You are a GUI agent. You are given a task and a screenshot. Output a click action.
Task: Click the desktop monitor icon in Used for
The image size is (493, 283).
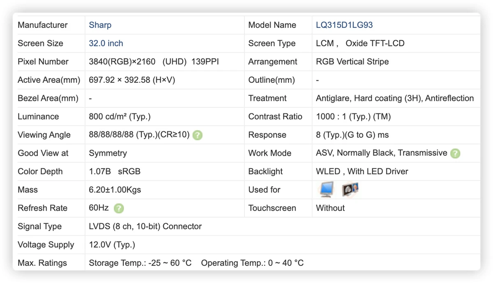point(327,189)
